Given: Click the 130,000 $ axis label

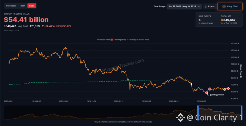Looking at the screenshot, I should click(x=235, y=43).
